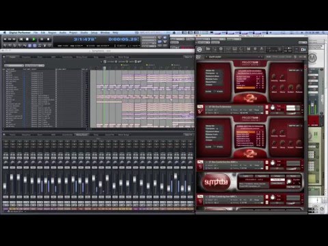Image resolution: width=328 pixels, height=246 pixels.
Task: Click wrench edit icon of Legatissimo instrument
Action: coord(200,107)
